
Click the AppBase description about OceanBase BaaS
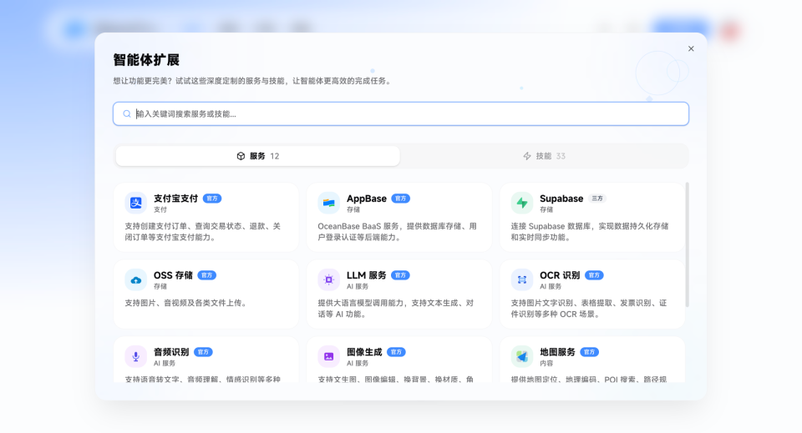(x=398, y=231)
